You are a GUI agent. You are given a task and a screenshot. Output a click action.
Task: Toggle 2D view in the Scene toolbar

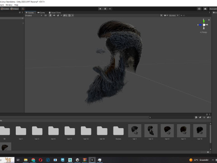(46, 15)
